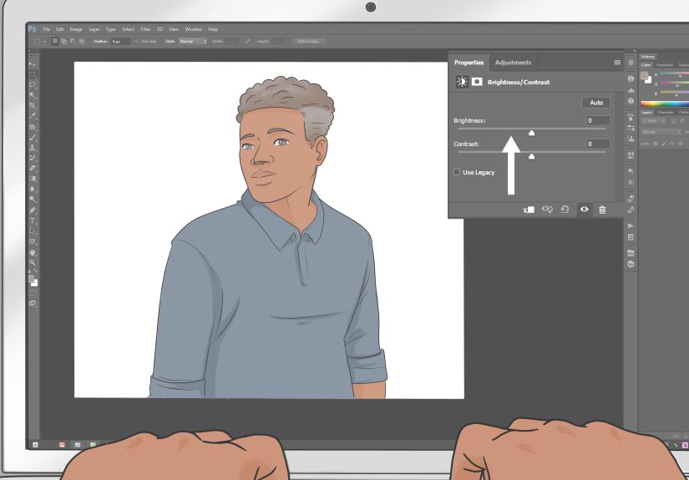Select the Brush tool
The height and width of the screenshot is (480, 689).
33,138
